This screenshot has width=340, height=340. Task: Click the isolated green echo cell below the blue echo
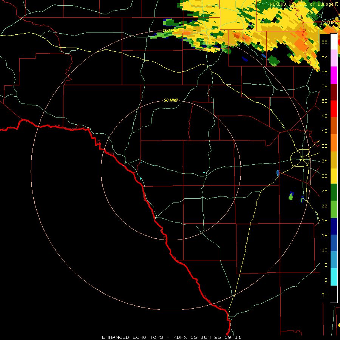(x=291, y=197)
